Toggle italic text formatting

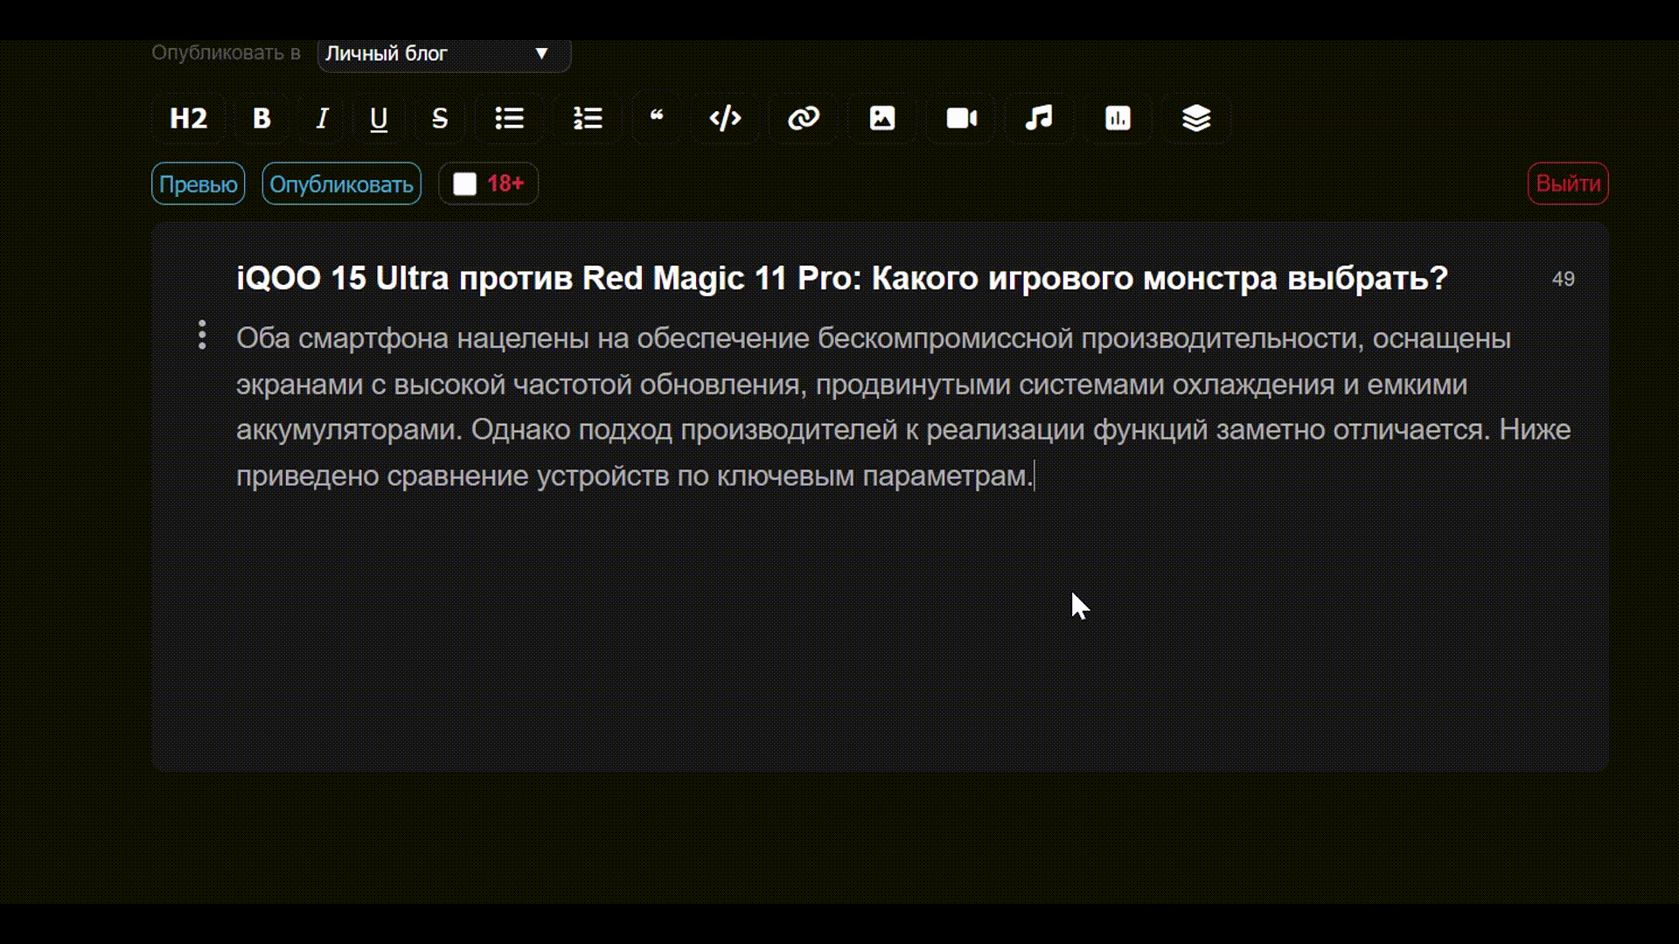(322, 118)
